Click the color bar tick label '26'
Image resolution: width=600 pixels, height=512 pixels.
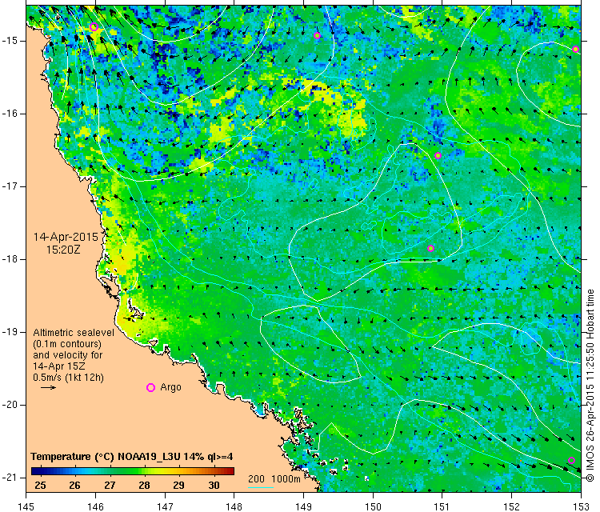pos(74,486)
